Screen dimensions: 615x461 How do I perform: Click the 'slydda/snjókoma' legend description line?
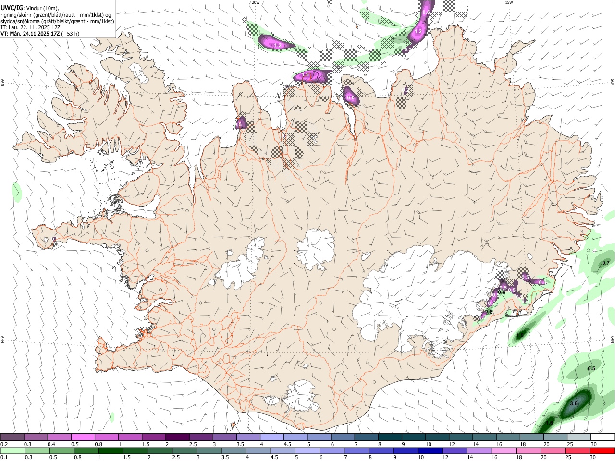click(57, 21)
